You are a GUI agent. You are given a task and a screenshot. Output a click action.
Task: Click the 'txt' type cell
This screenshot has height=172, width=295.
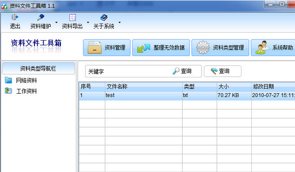click(200, 96)
